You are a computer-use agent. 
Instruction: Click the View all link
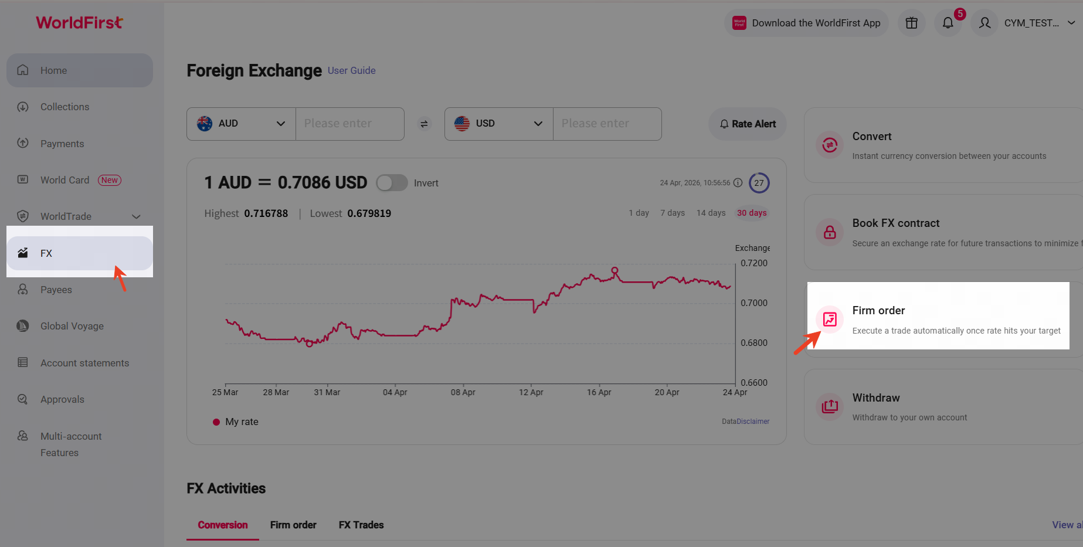1067,525
